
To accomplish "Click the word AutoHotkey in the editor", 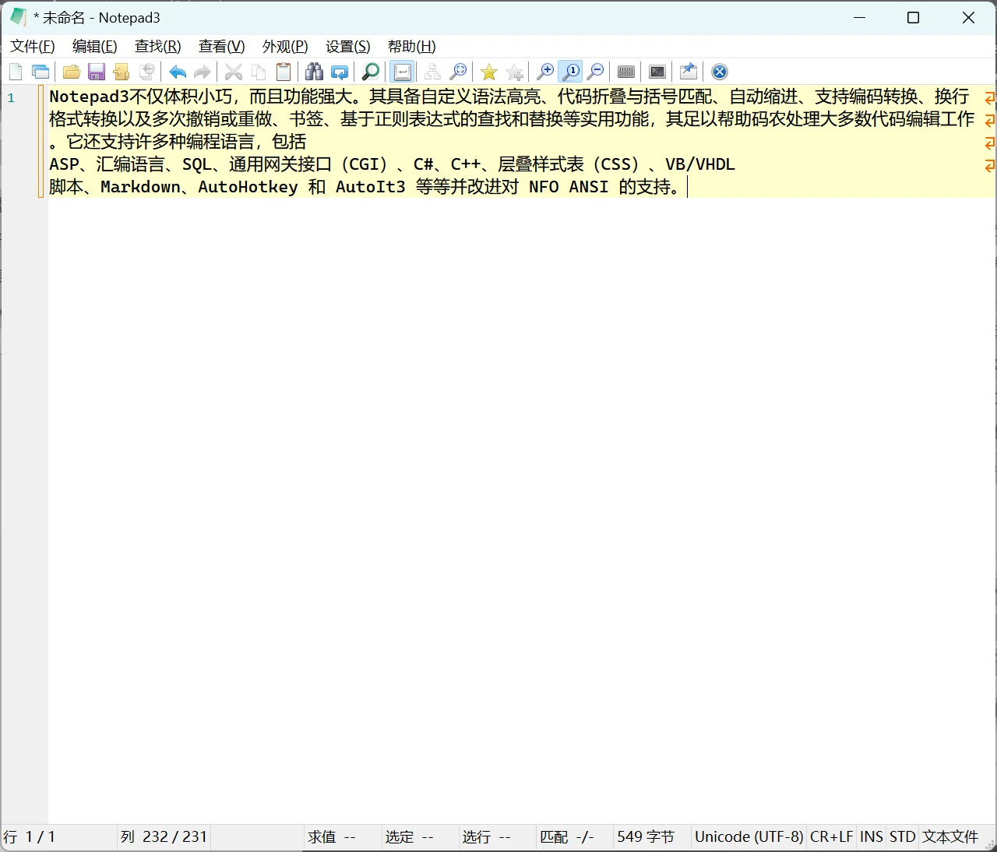I will [248, 187].
